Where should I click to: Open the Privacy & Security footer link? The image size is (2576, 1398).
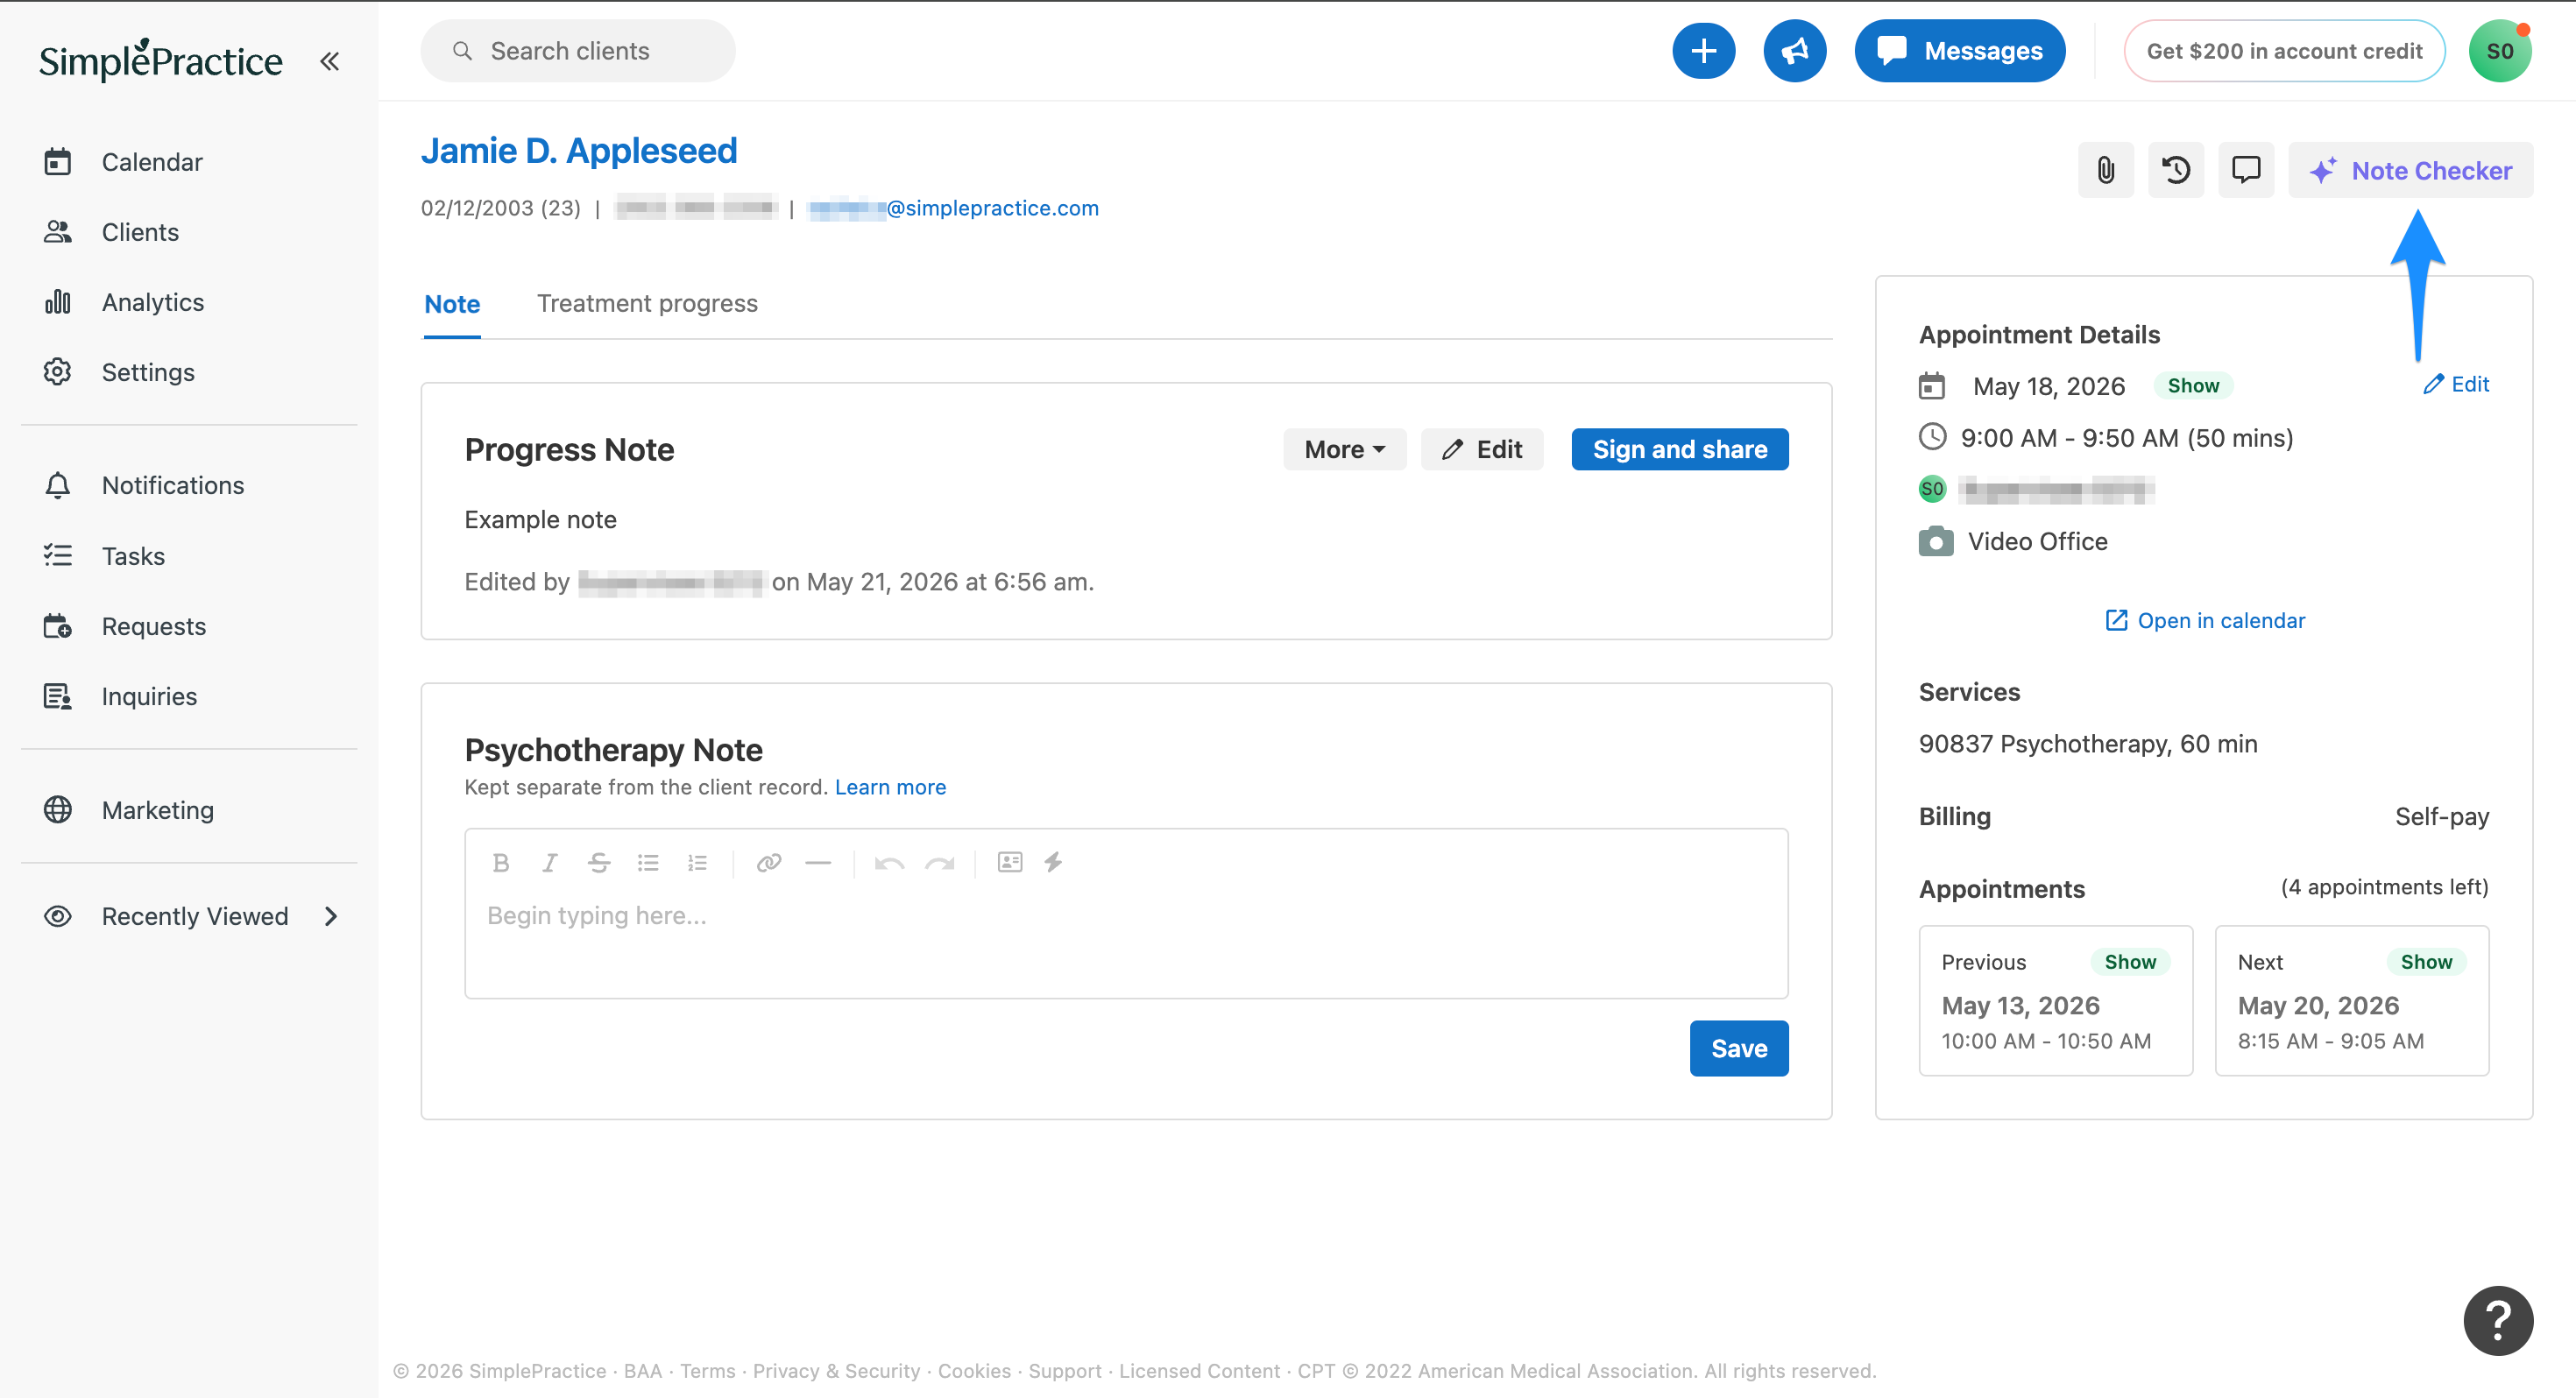coord(836,1370)
